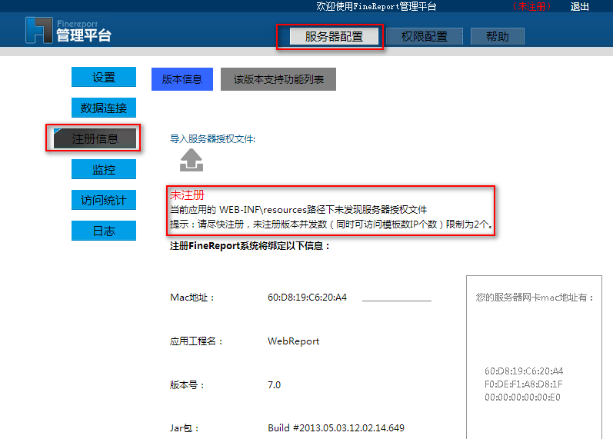Click the Jar包 label
This screenshot has width=613, height=439.
pyautogui.click(x=185, y=428)
